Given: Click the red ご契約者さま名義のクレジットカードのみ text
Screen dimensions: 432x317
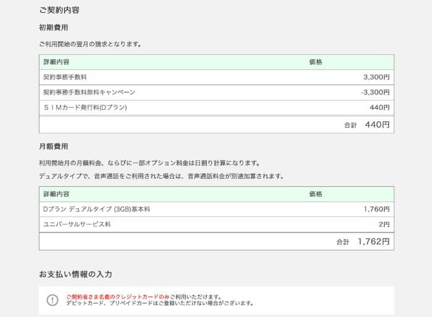Looking at the screenshot, I should tap(118, 297).
